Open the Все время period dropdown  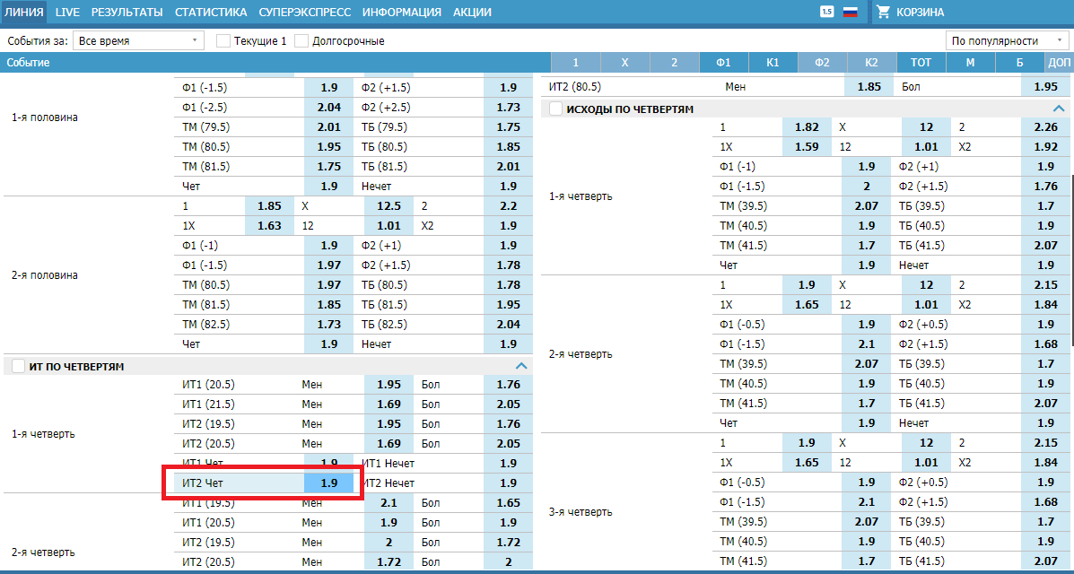tap(139, 41)
